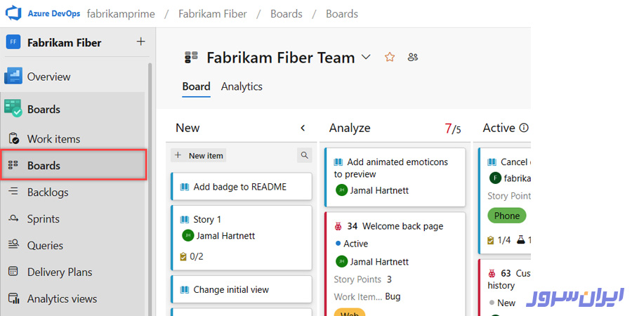This screenshot has width=632, height=316.
Task: Switch to the Analytics tab
Action: (242, 86)
